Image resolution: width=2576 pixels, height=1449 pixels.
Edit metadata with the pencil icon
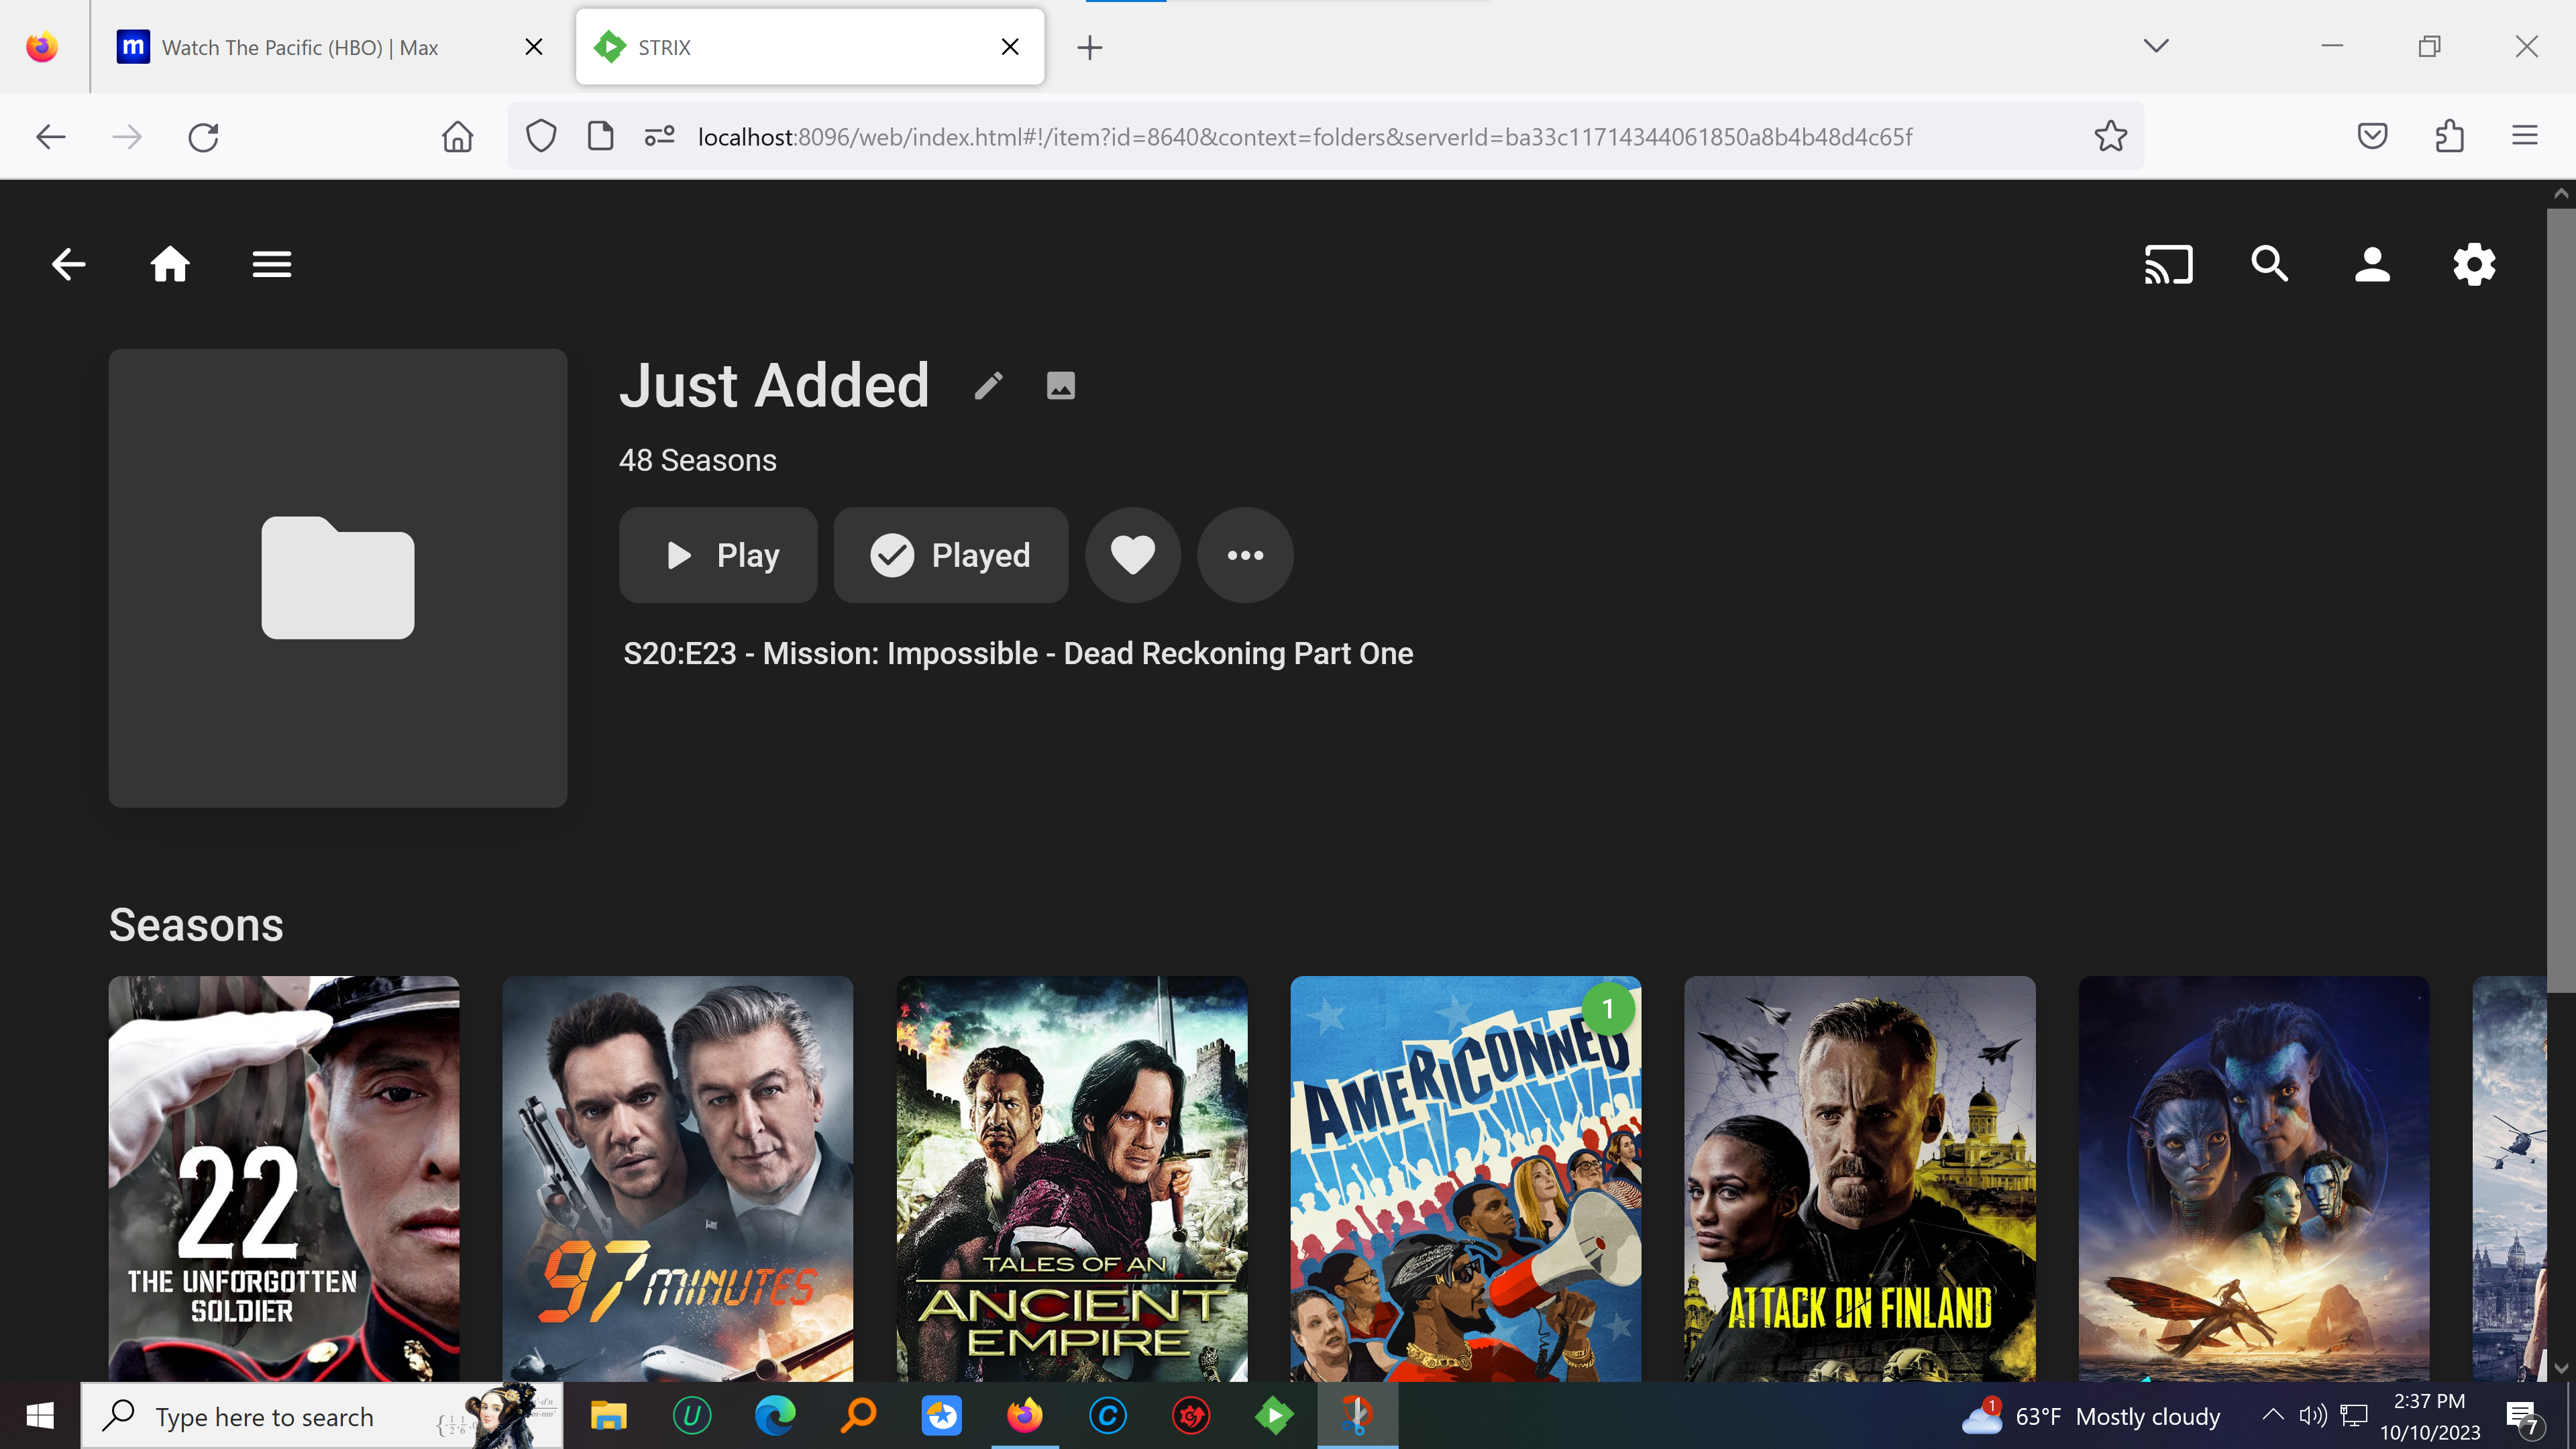(988, 386)
